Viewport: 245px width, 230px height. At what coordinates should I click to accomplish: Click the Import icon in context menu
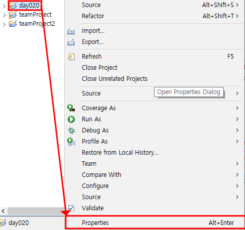71,31
